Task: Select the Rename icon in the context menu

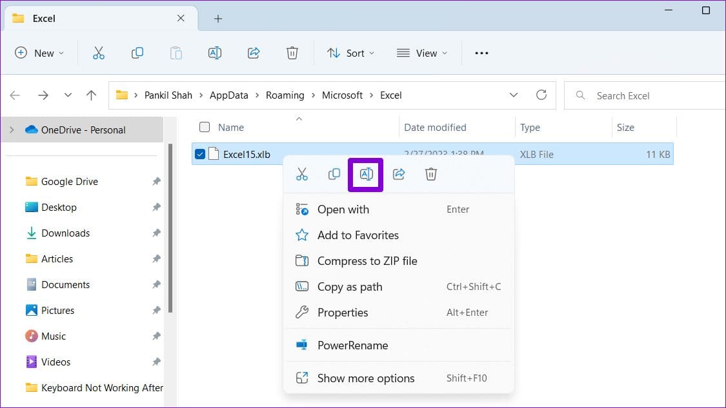Action: 366,173
